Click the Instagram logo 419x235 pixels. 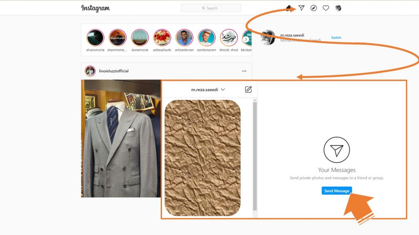pyautogui.click(x=95, y=8)
